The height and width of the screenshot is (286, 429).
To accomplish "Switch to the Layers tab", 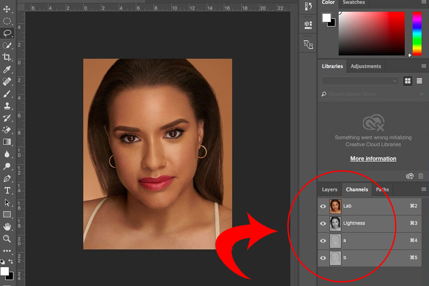I will point(330,189).
